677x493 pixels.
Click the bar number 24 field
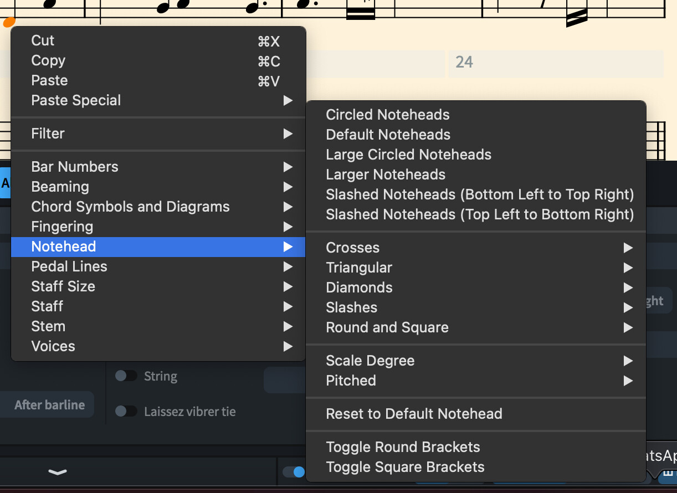tap(556, 62)
